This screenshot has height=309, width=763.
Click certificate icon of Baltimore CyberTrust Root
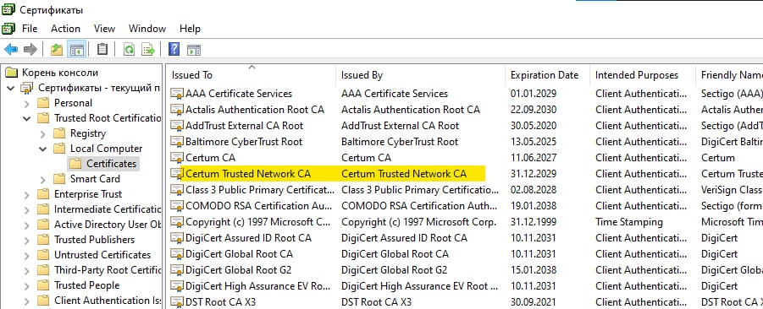pos(177,142)
